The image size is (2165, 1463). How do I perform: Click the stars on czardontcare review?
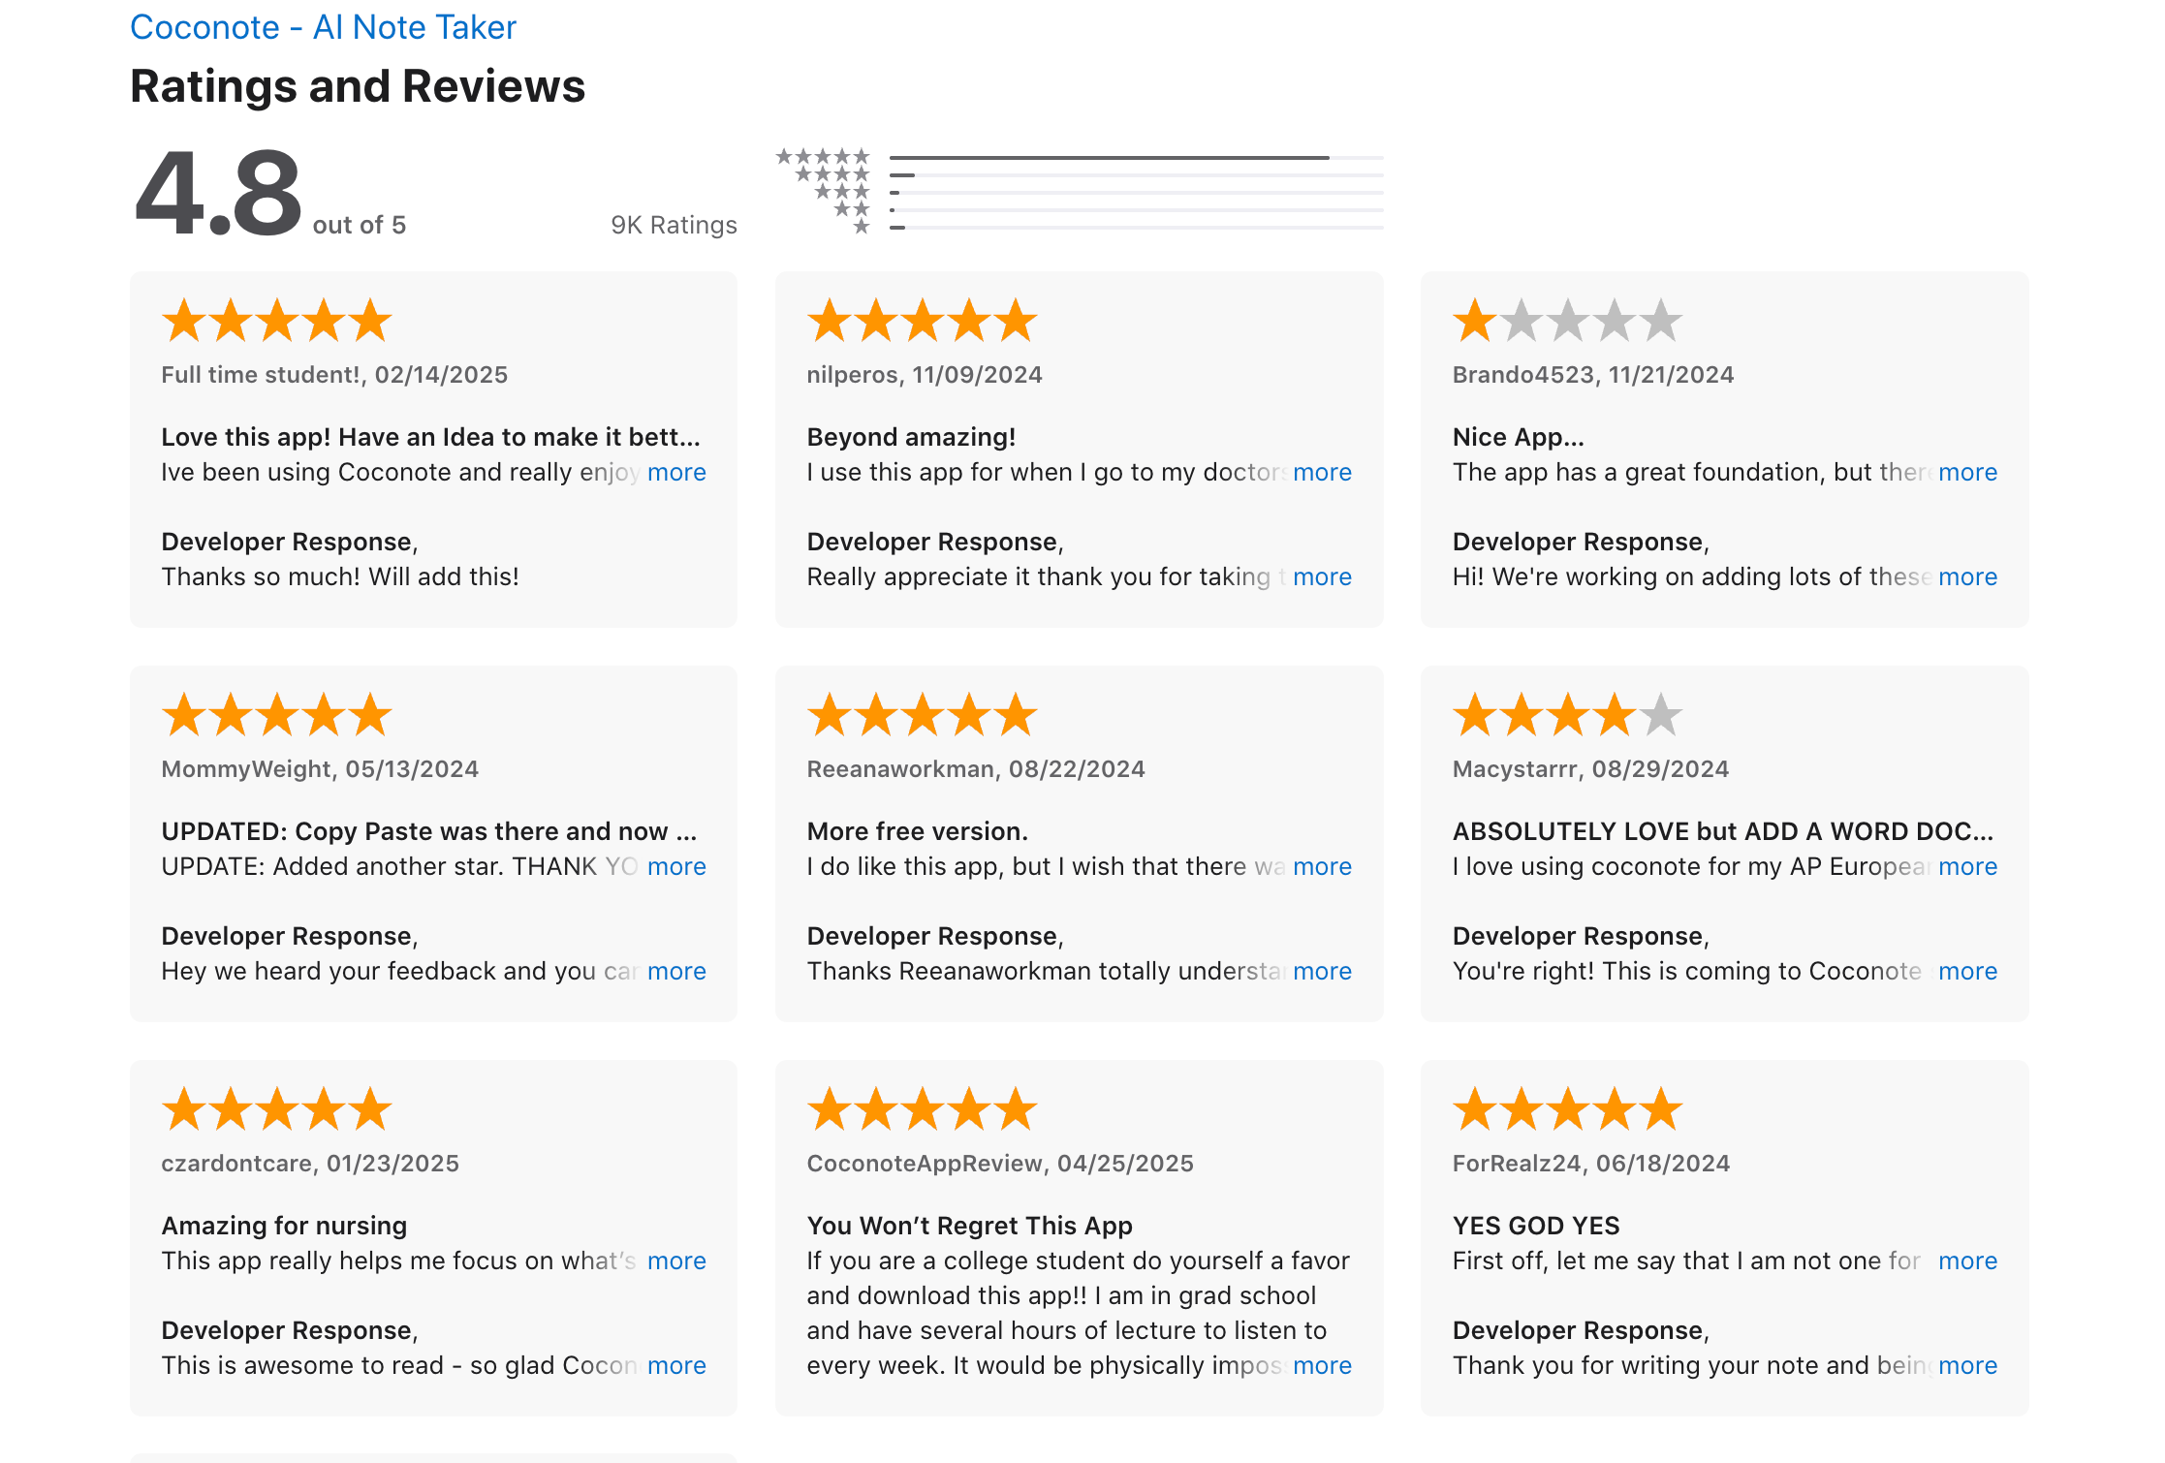pyautogui.click(x=275, y=1108)
